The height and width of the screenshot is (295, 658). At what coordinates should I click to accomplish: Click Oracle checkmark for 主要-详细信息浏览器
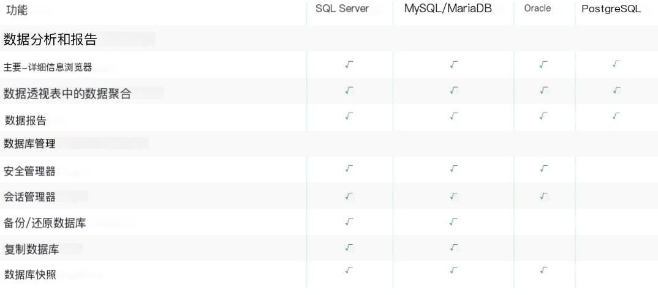coord(544,64)
